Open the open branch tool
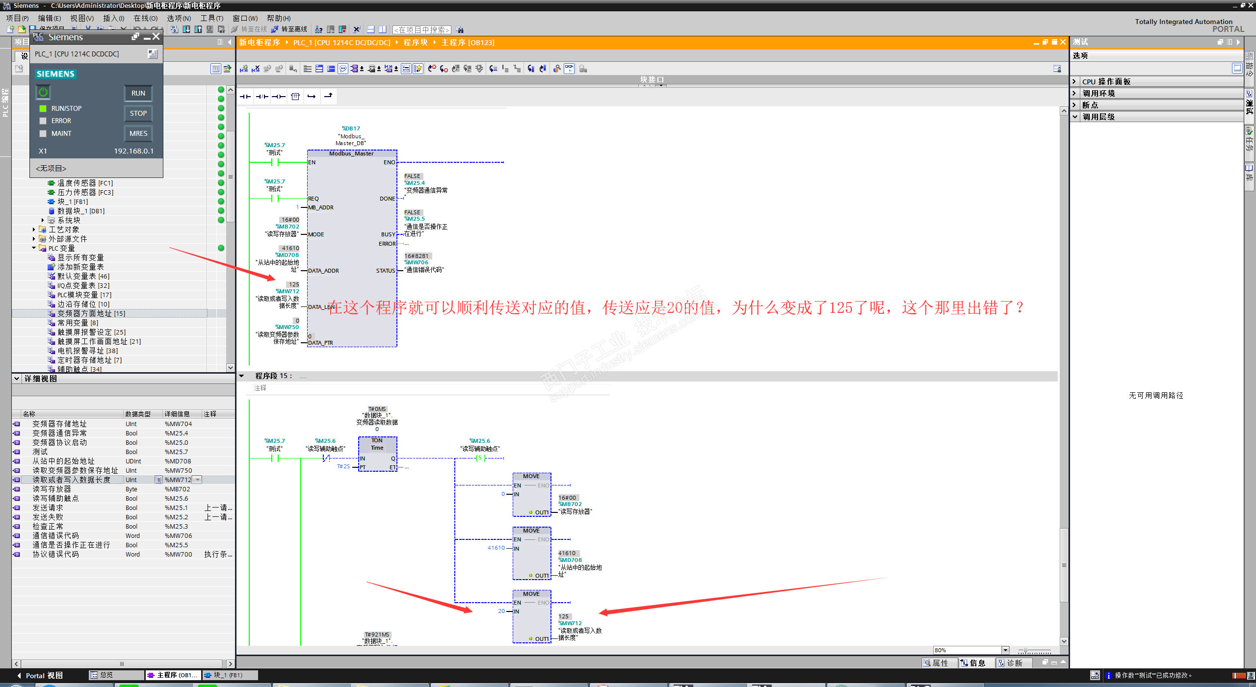The height and width of the screenshot is (687, 1256). click(x=312, y=97)
